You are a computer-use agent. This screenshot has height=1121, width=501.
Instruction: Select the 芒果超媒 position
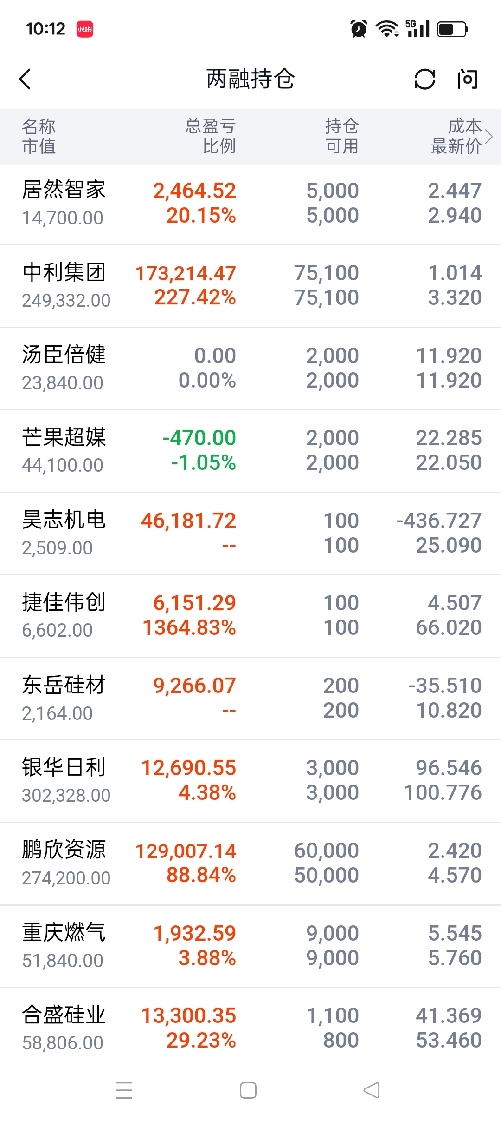click(250, 451)
